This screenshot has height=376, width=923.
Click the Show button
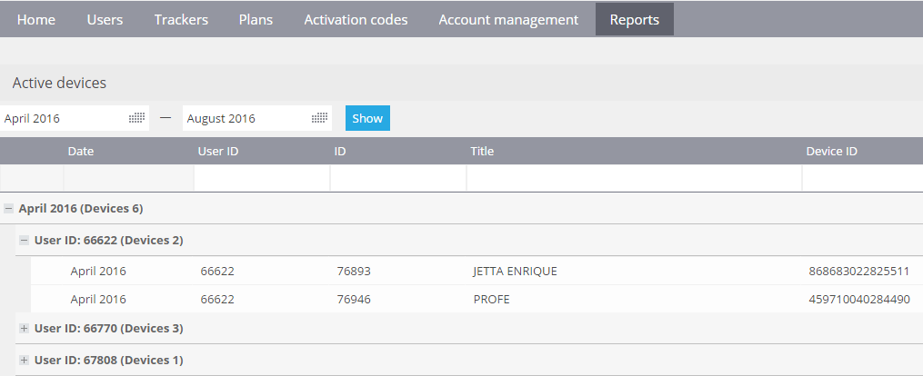(x=367, y=118)
